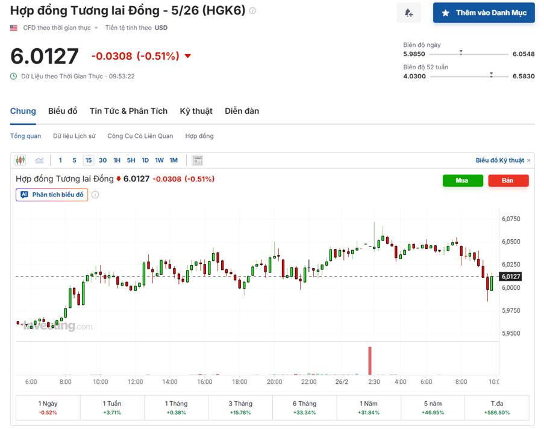Screen dimensions: 544x429
Task: Open the Chung tab
Action: tap(23, 111)
